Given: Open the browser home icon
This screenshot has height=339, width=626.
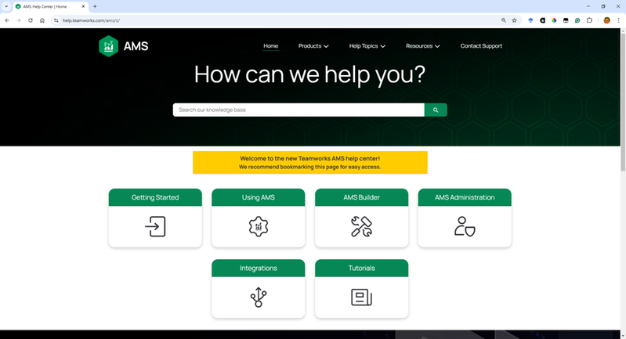Looking at the screenshot, I should click(42, 20).
